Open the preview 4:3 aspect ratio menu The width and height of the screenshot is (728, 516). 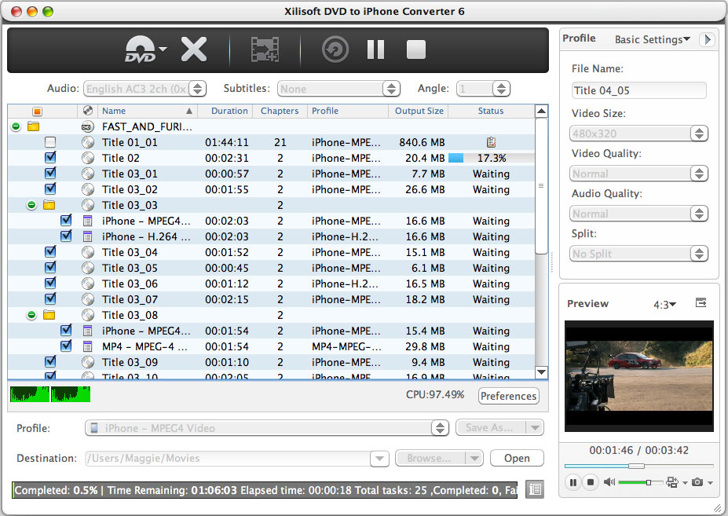pyautogui.click(x=664, y=305)
